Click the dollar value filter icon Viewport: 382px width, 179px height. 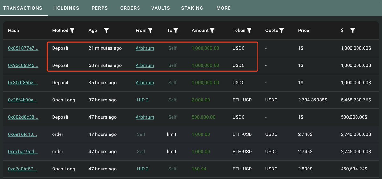(x=353, y=31)
